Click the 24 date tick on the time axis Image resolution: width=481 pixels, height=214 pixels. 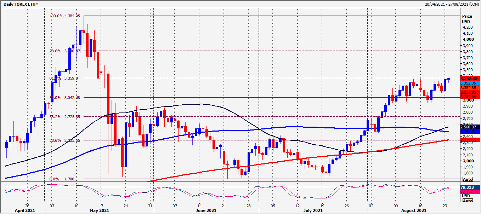point(125,205)
